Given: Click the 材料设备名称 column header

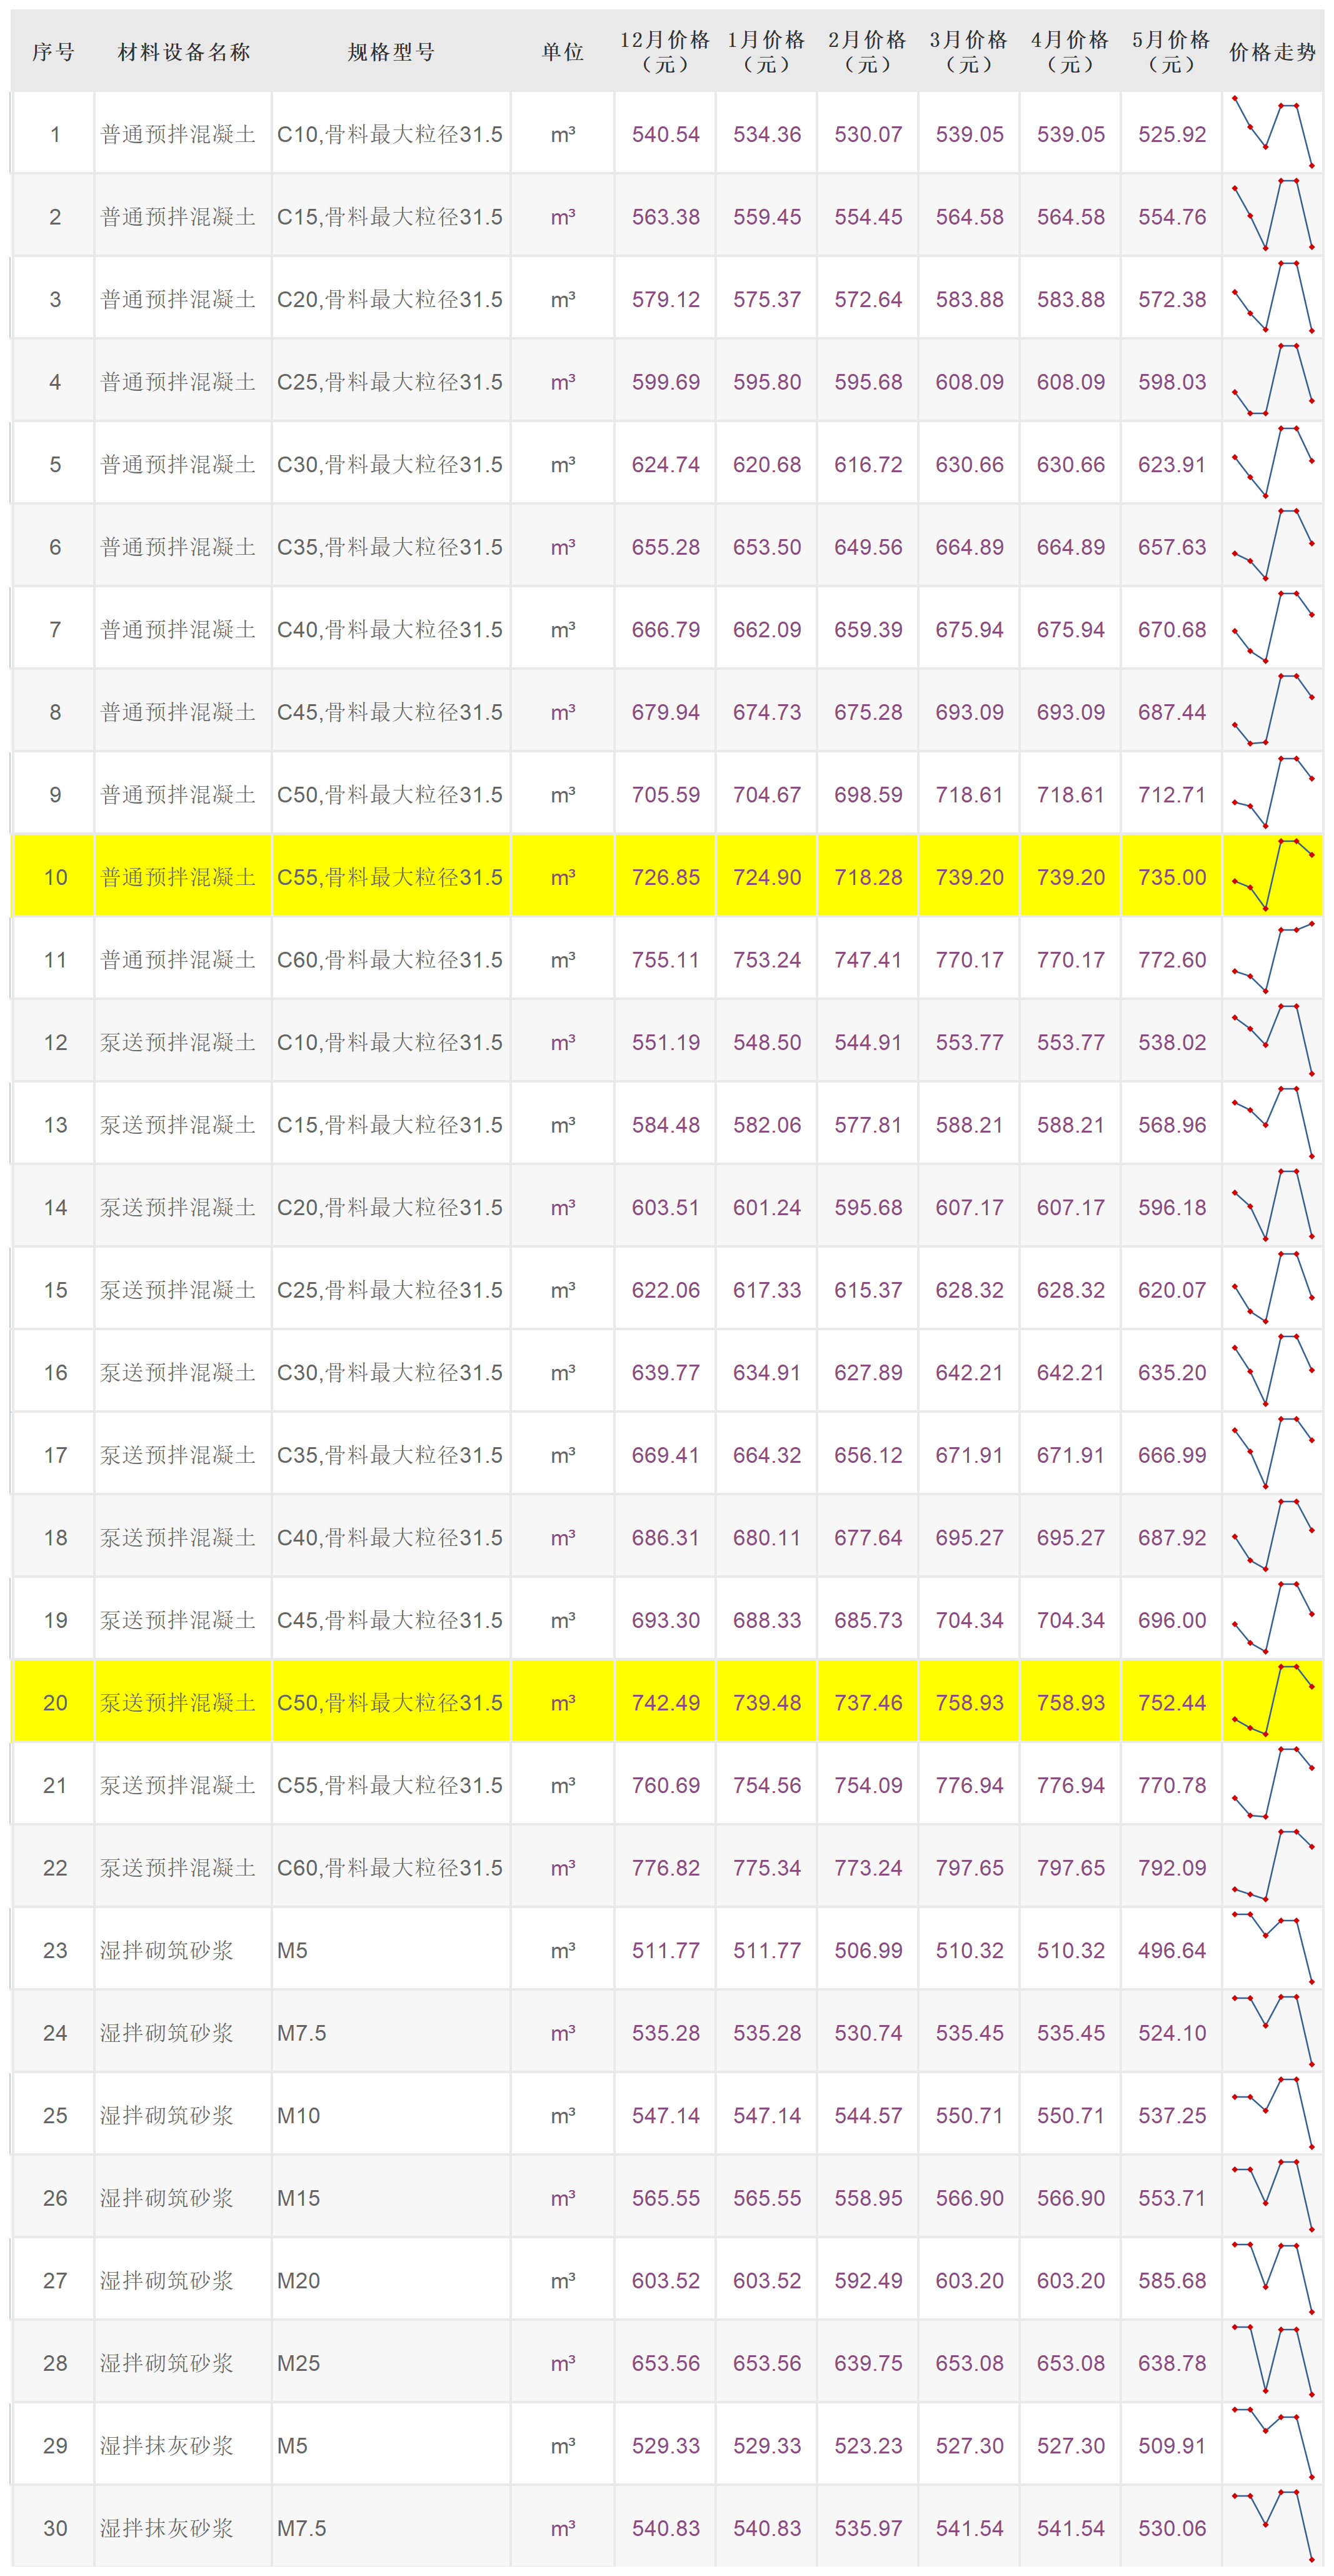Looking at the screenshot, I should (184, 52).
